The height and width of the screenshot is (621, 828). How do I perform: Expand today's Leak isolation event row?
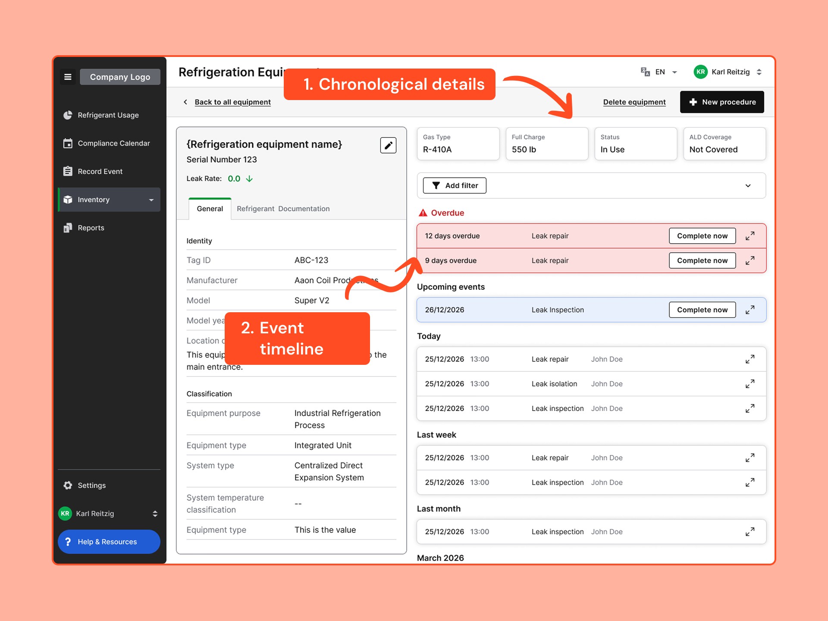click(x=750, y=384)
